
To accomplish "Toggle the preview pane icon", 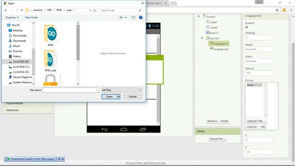I will pos(133,18).
